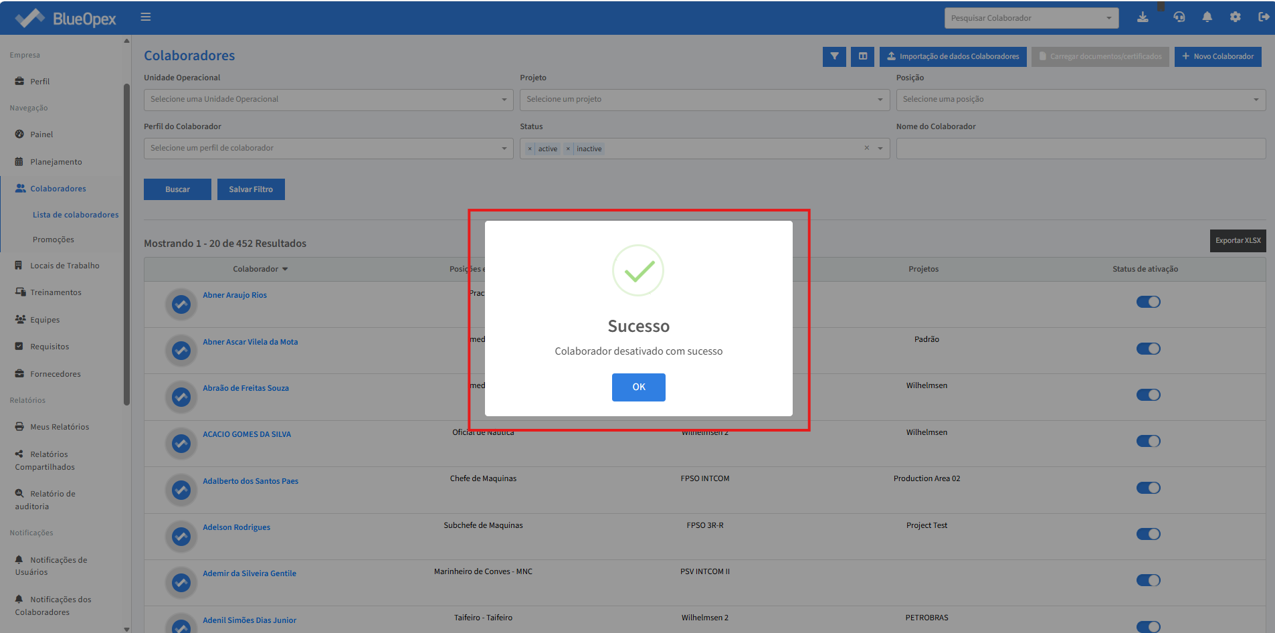Click the filter funnel button
This screenshot has width=1275, height=633.
click(834, 56)
